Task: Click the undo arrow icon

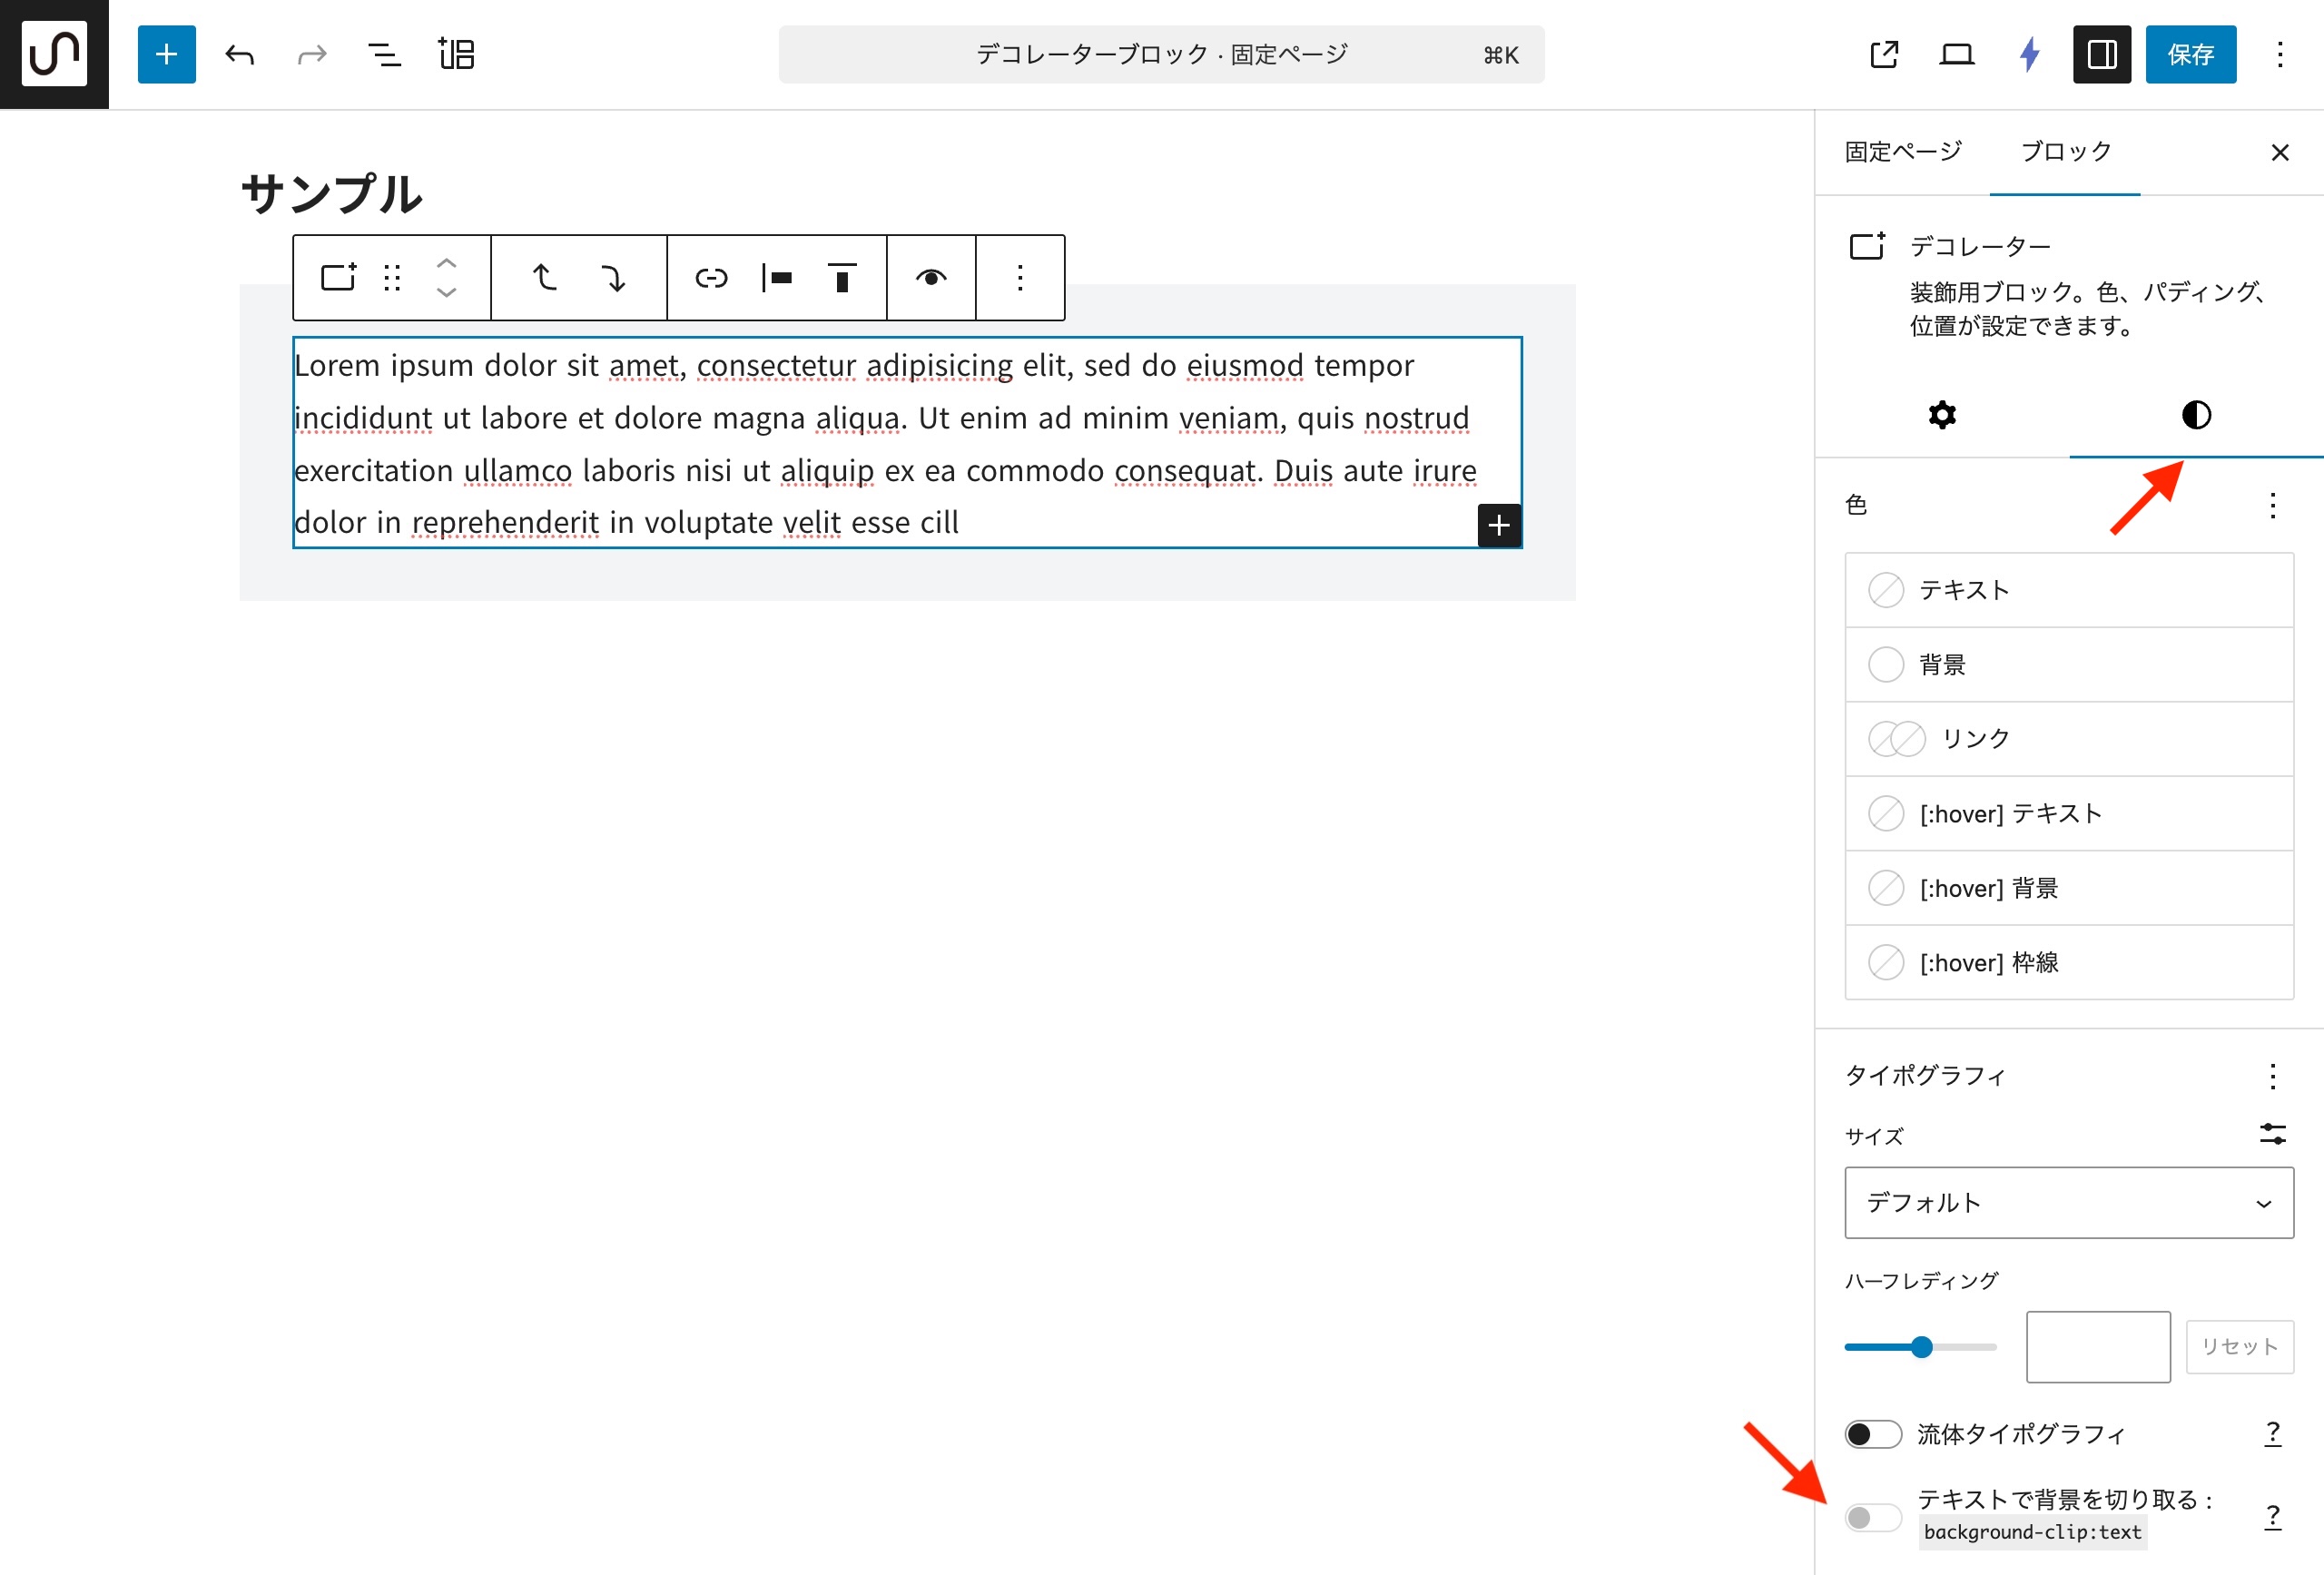Action: [239, 54]
